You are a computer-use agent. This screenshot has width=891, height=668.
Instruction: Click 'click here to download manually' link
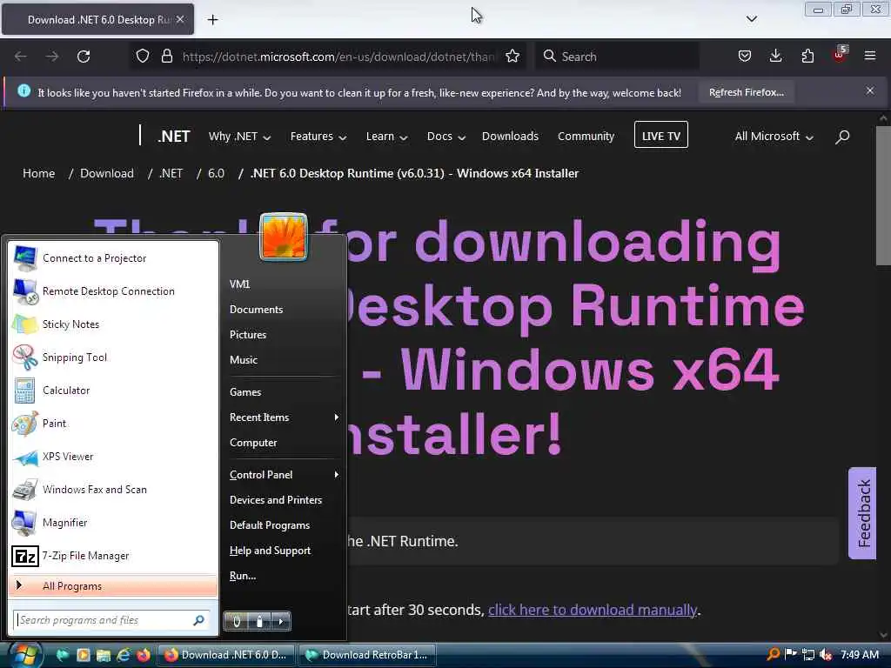(593, 610)
